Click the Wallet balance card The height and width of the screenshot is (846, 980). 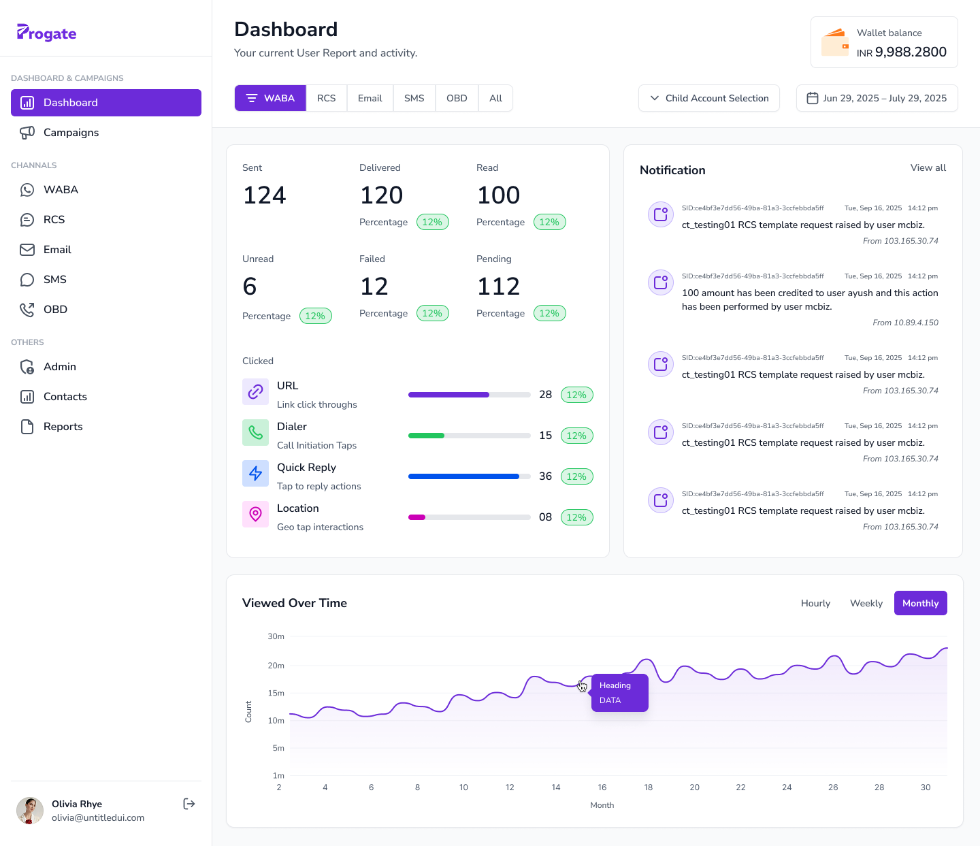tap(884, 42)
